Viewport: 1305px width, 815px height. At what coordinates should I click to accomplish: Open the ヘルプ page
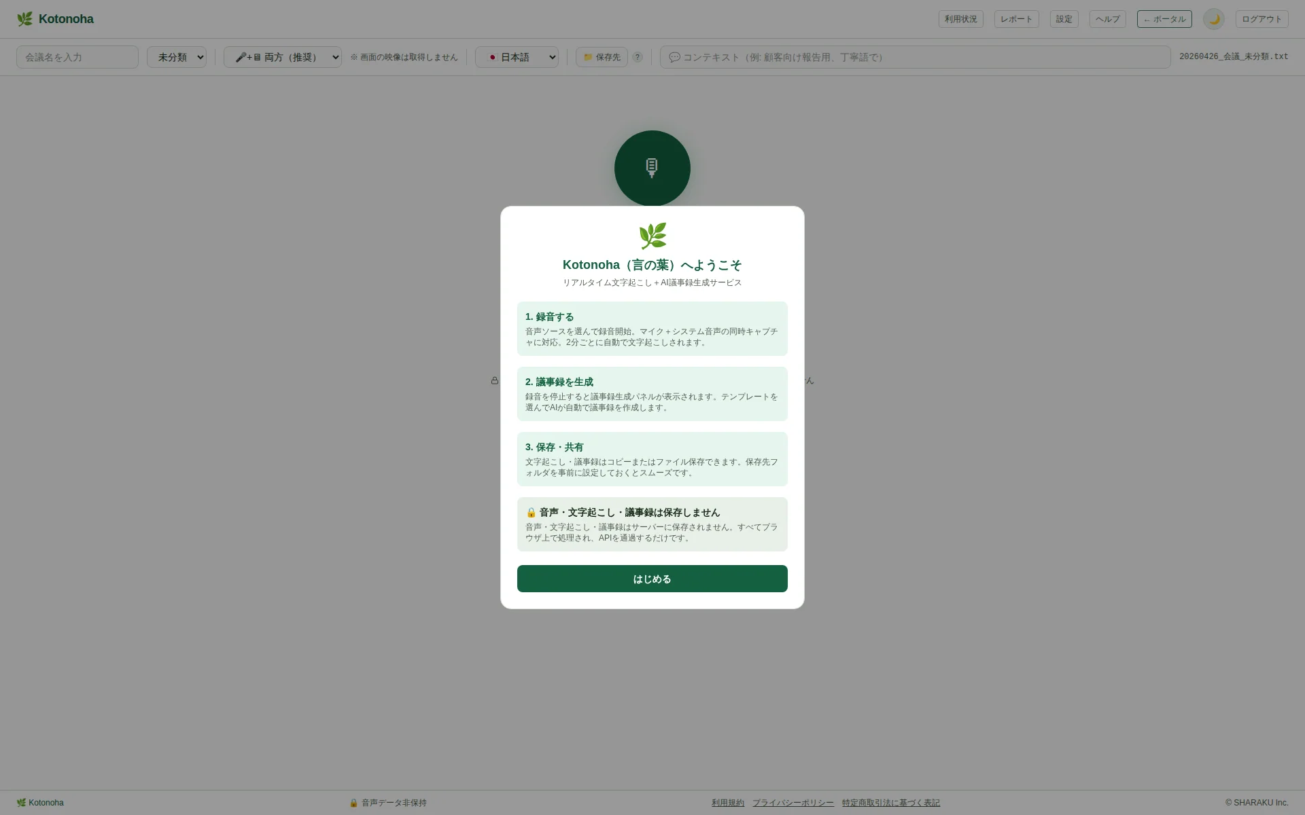click(x=1107, y=19)
